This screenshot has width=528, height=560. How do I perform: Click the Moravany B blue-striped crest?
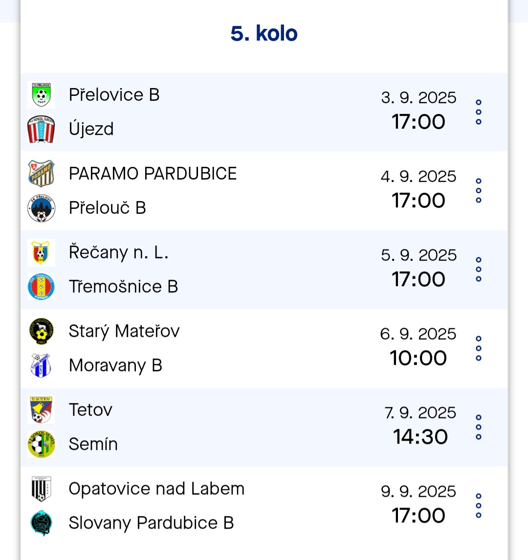[x=41, y=365]
